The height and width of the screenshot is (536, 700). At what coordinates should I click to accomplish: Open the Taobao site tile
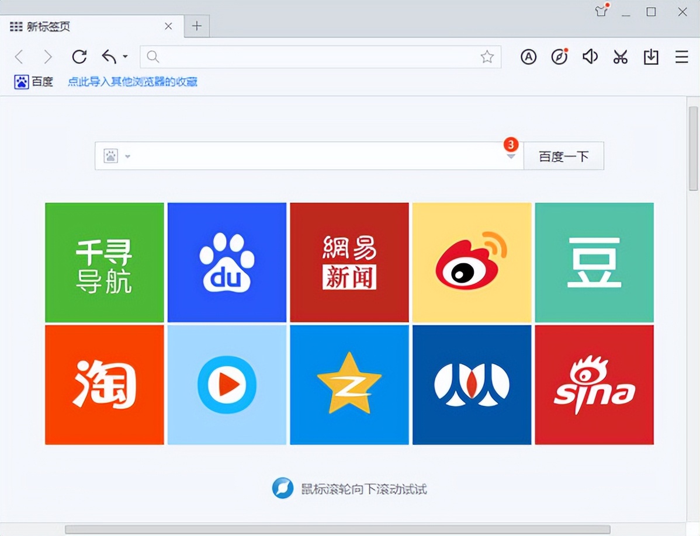pyautogui.click(x=104, y=385)
